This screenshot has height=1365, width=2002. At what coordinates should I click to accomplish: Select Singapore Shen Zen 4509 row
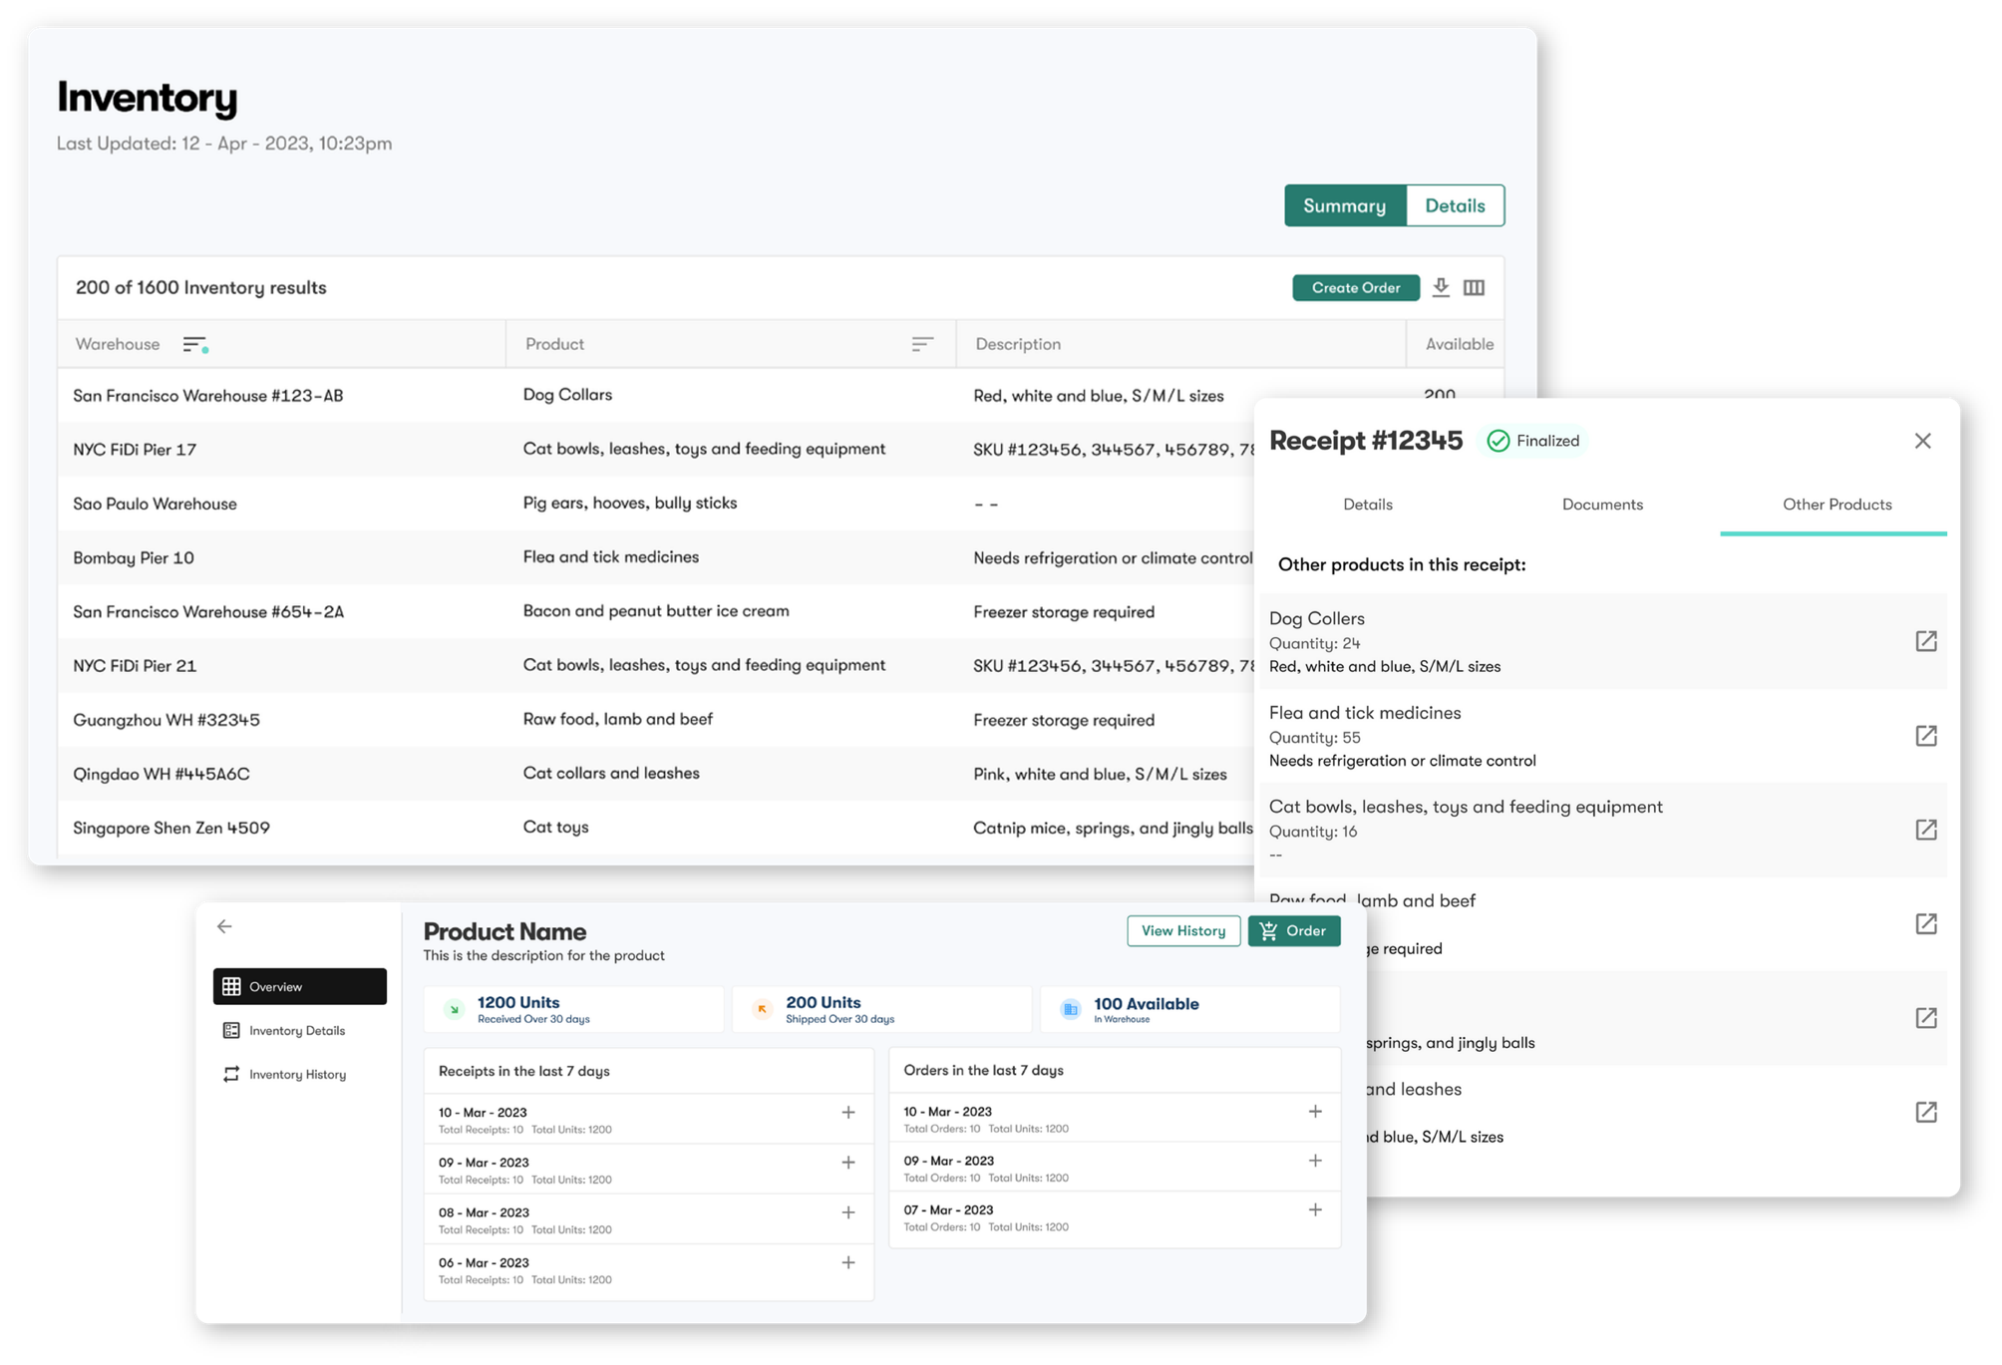(x=656, y=828)
